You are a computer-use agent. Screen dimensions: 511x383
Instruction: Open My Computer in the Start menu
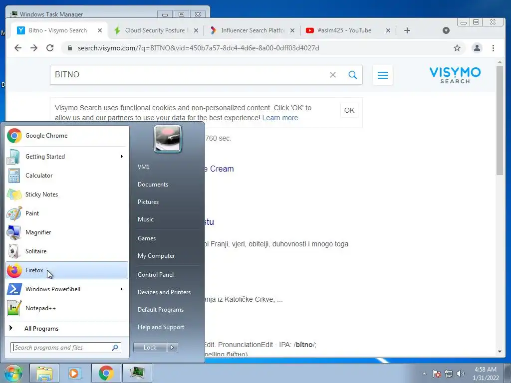156,256
